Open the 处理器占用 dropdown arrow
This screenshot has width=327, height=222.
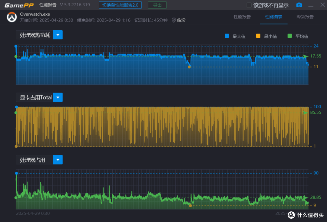(x=58, y=160)
